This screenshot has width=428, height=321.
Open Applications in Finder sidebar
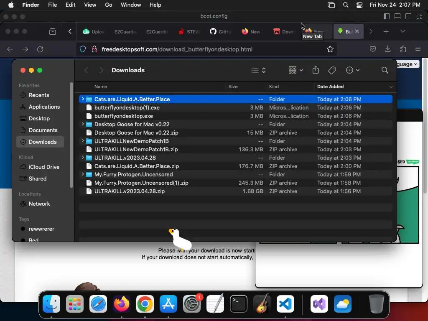pos(40,107)
